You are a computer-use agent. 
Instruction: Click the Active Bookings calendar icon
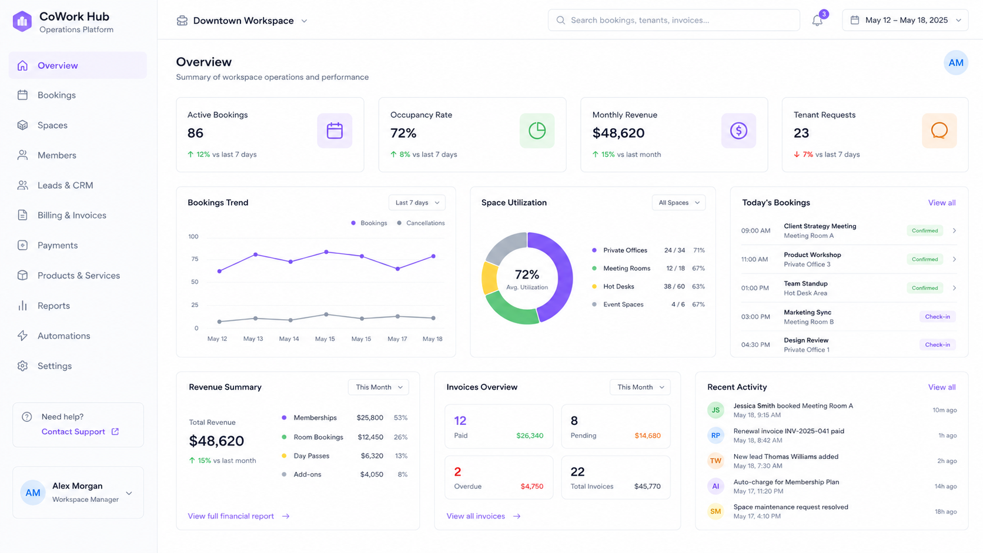[335, 130]
